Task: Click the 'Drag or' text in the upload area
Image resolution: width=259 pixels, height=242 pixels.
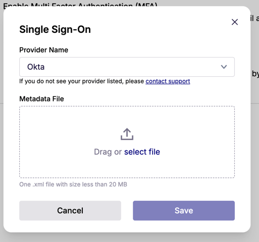Action: [x=108, y=152]
